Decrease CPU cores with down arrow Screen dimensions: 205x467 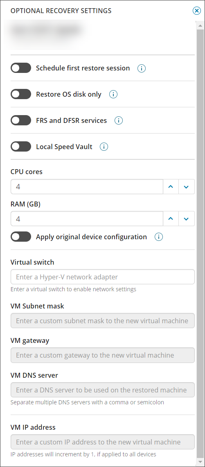pyautogui.click(x=187, y=187)
